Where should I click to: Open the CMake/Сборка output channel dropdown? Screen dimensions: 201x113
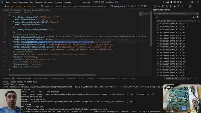click(x=175, y=78)
